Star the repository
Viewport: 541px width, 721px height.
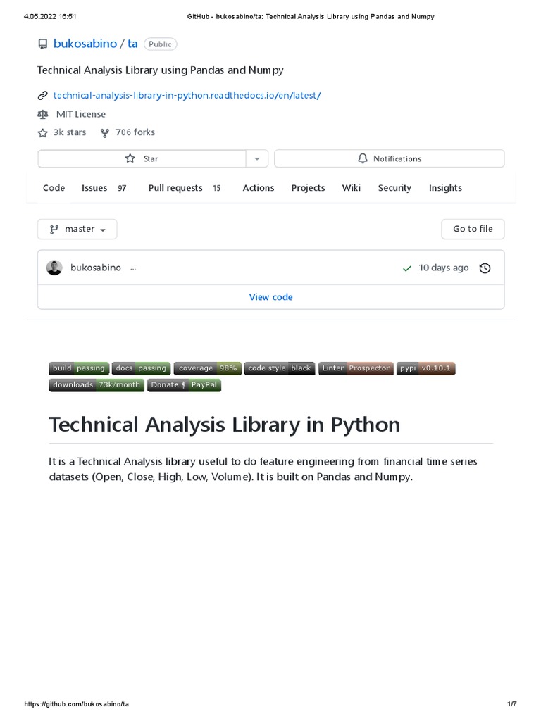coord(142,159)
